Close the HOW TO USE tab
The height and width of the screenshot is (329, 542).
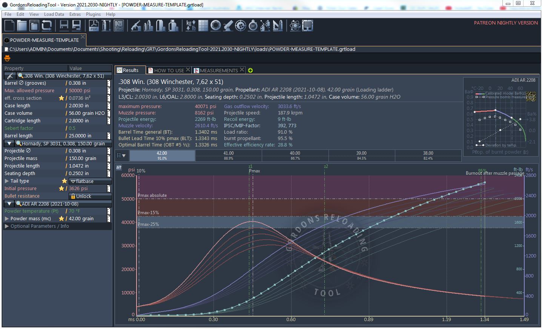[188, 70]
